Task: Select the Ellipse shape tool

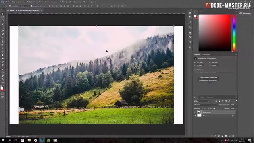Action: (x=2, y=72)
